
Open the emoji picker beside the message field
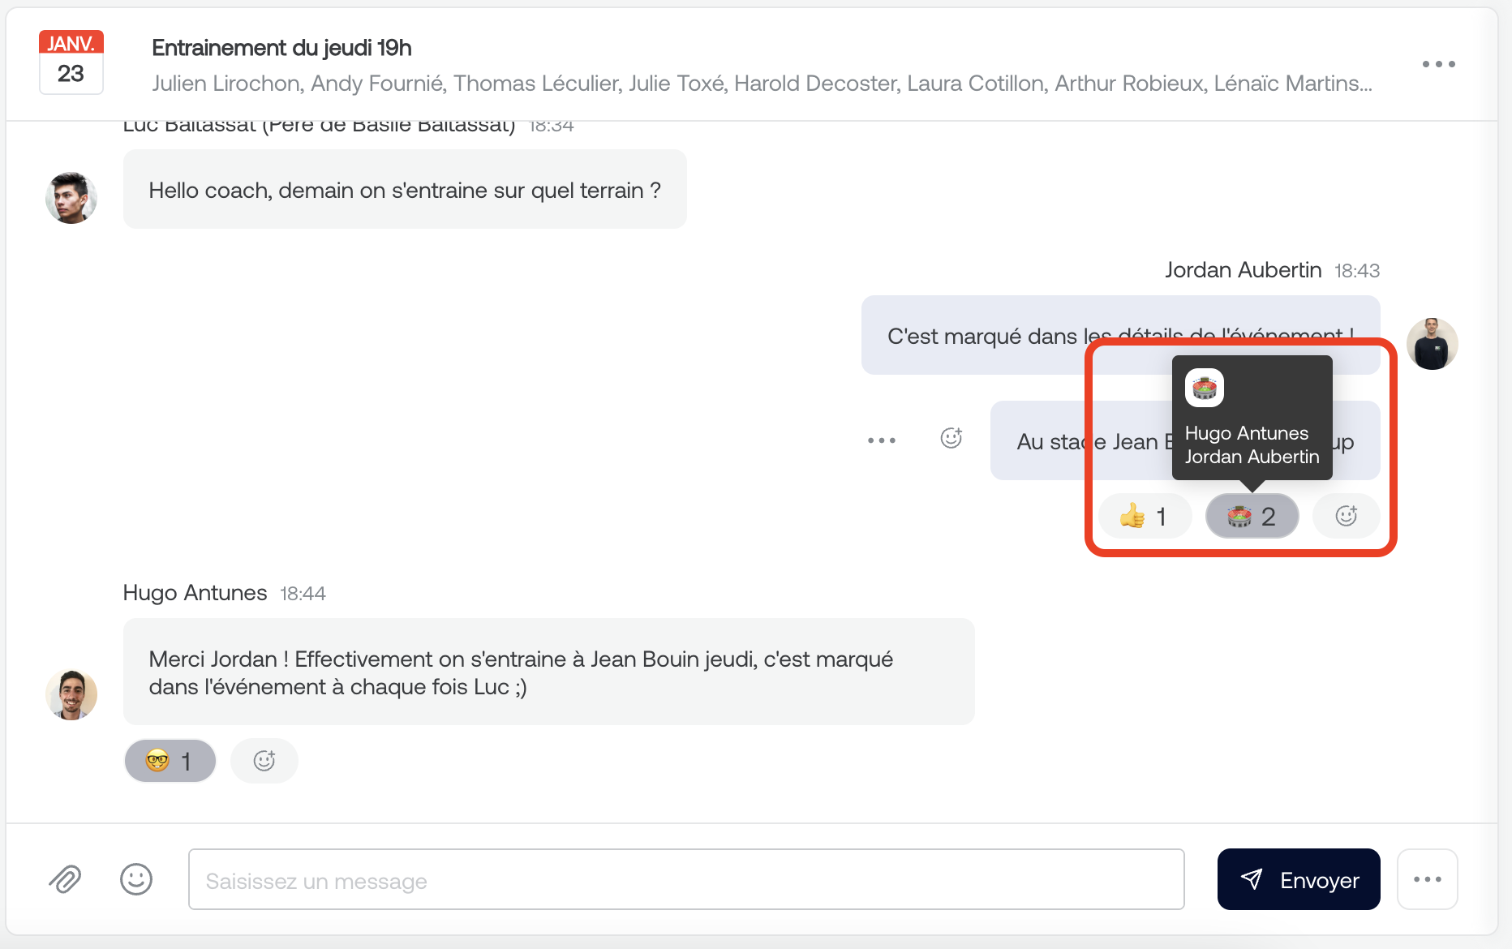point(136,879)
